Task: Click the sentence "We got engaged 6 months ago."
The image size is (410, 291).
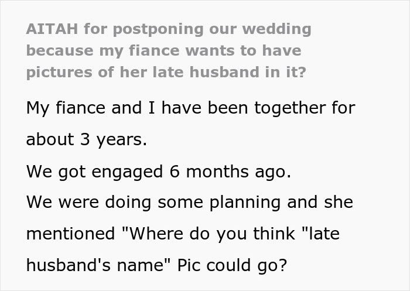Action: [x=159, y=172]
